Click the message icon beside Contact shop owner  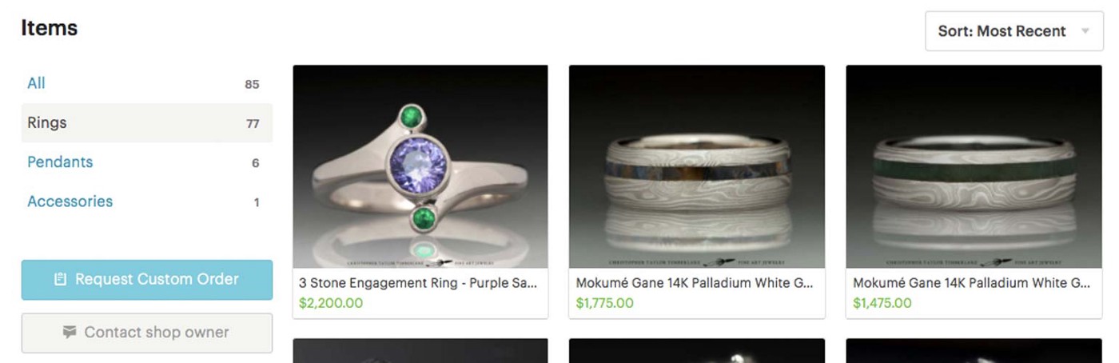click(70, 332)
